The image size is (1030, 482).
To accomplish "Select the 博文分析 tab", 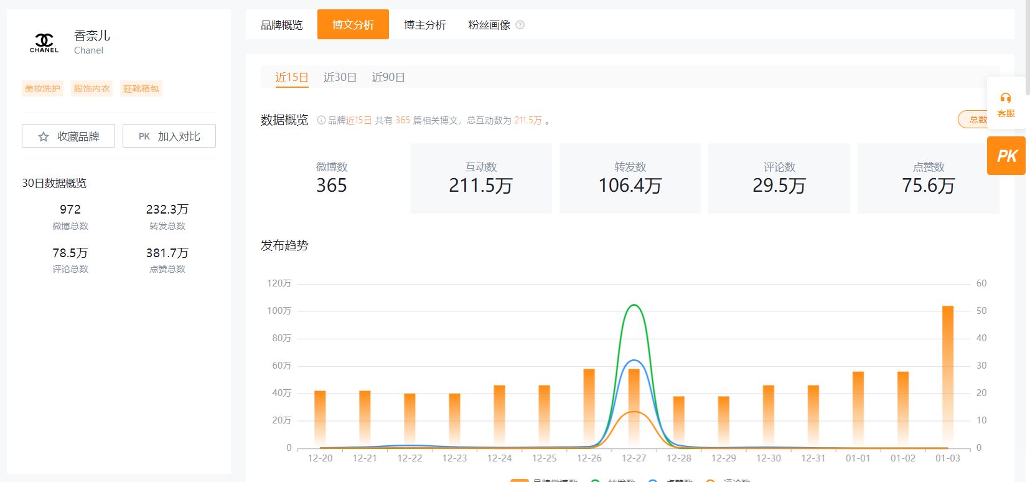I will 353,24.
